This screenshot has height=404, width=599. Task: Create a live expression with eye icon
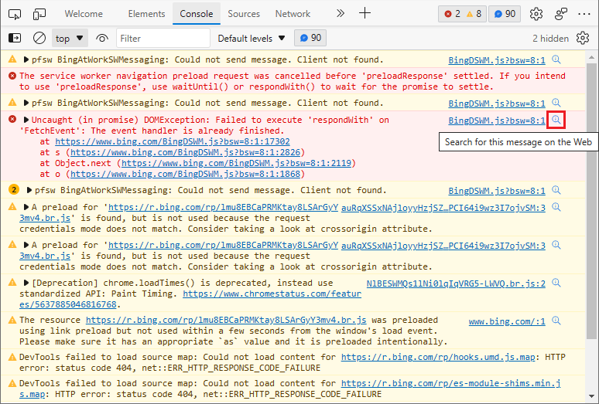click(x=101, y=38)
